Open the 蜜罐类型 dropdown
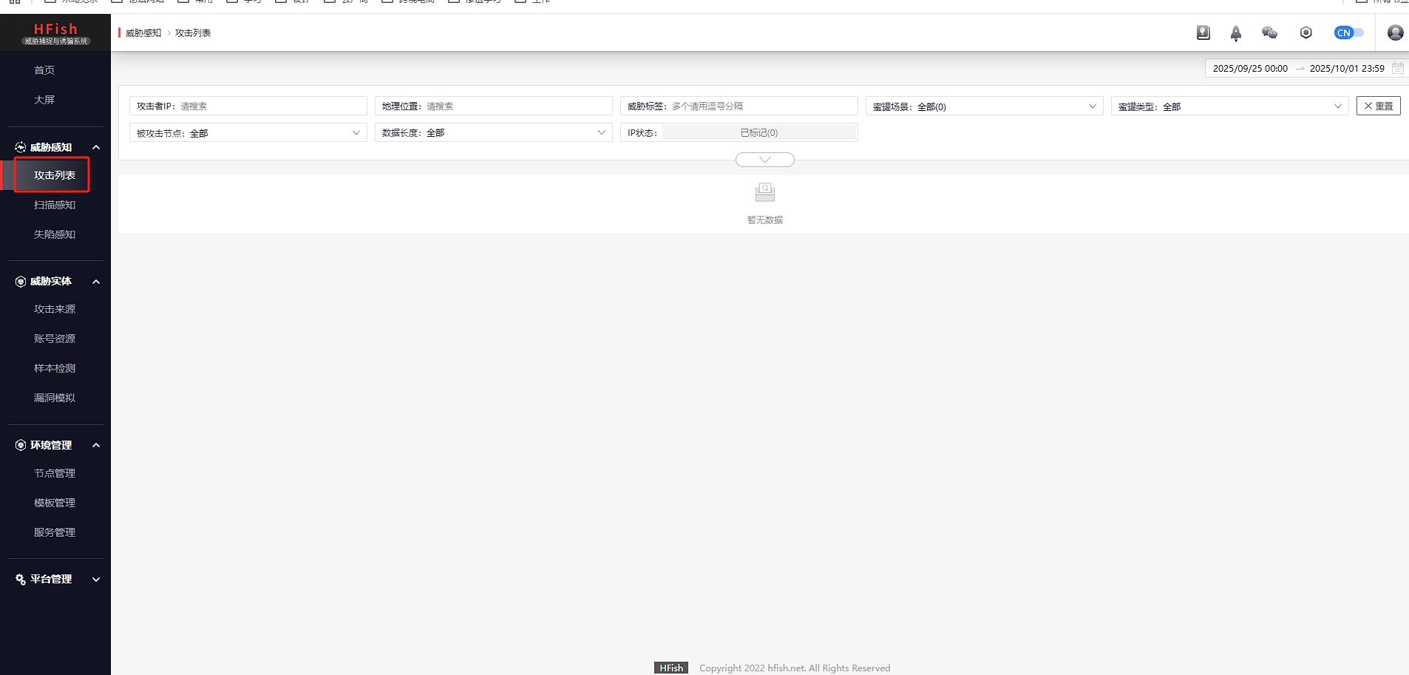1409x675 pixels. tap(1229, 106)
